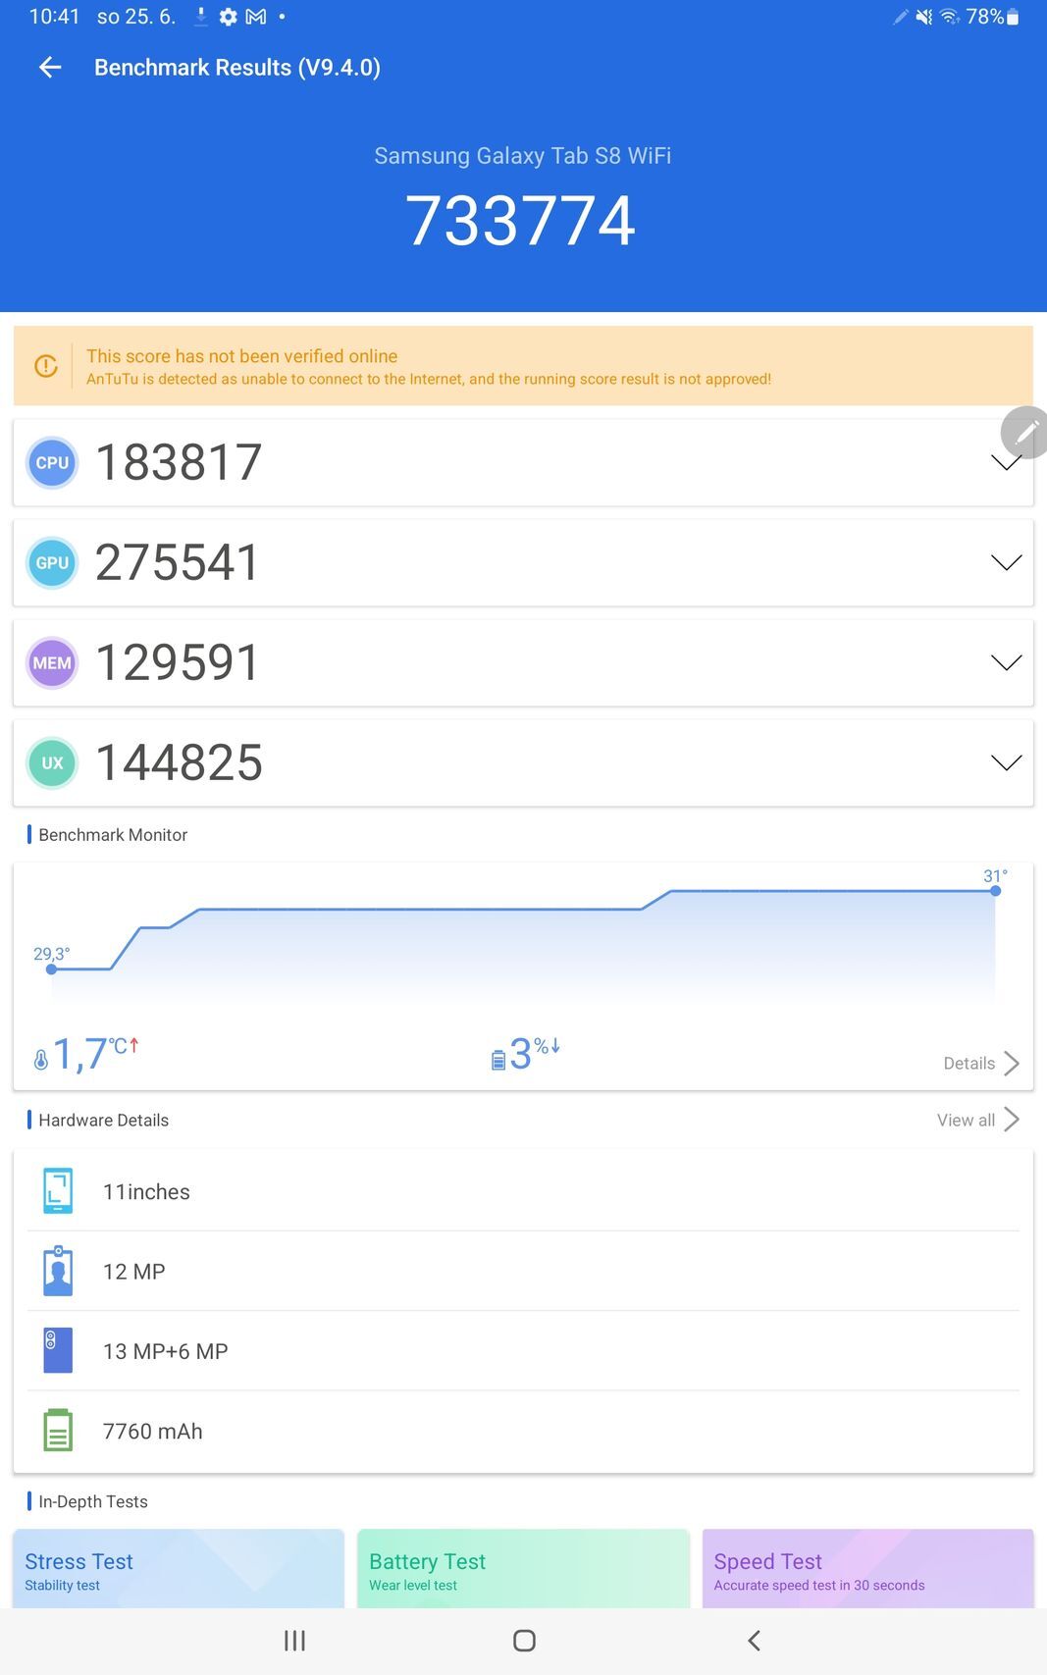Open the Battery Test card
The image size is (1047, 1675).
pyautogui.click(x=523, y=1568)
